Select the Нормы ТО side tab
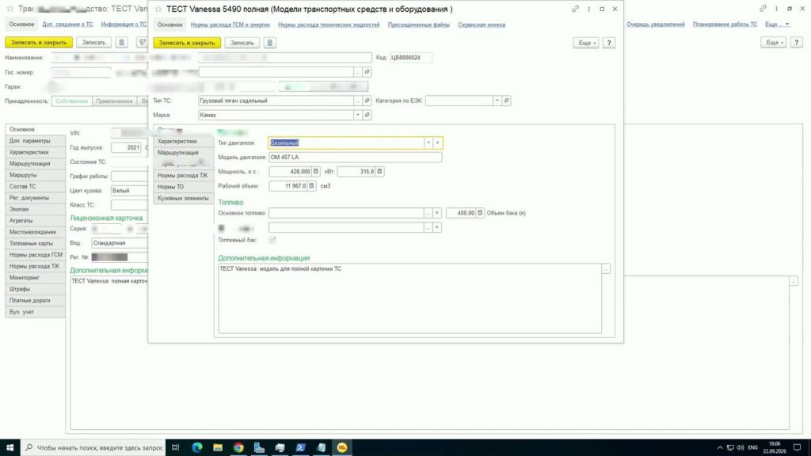Screen dimensions: 811x456 pos(183,187)
